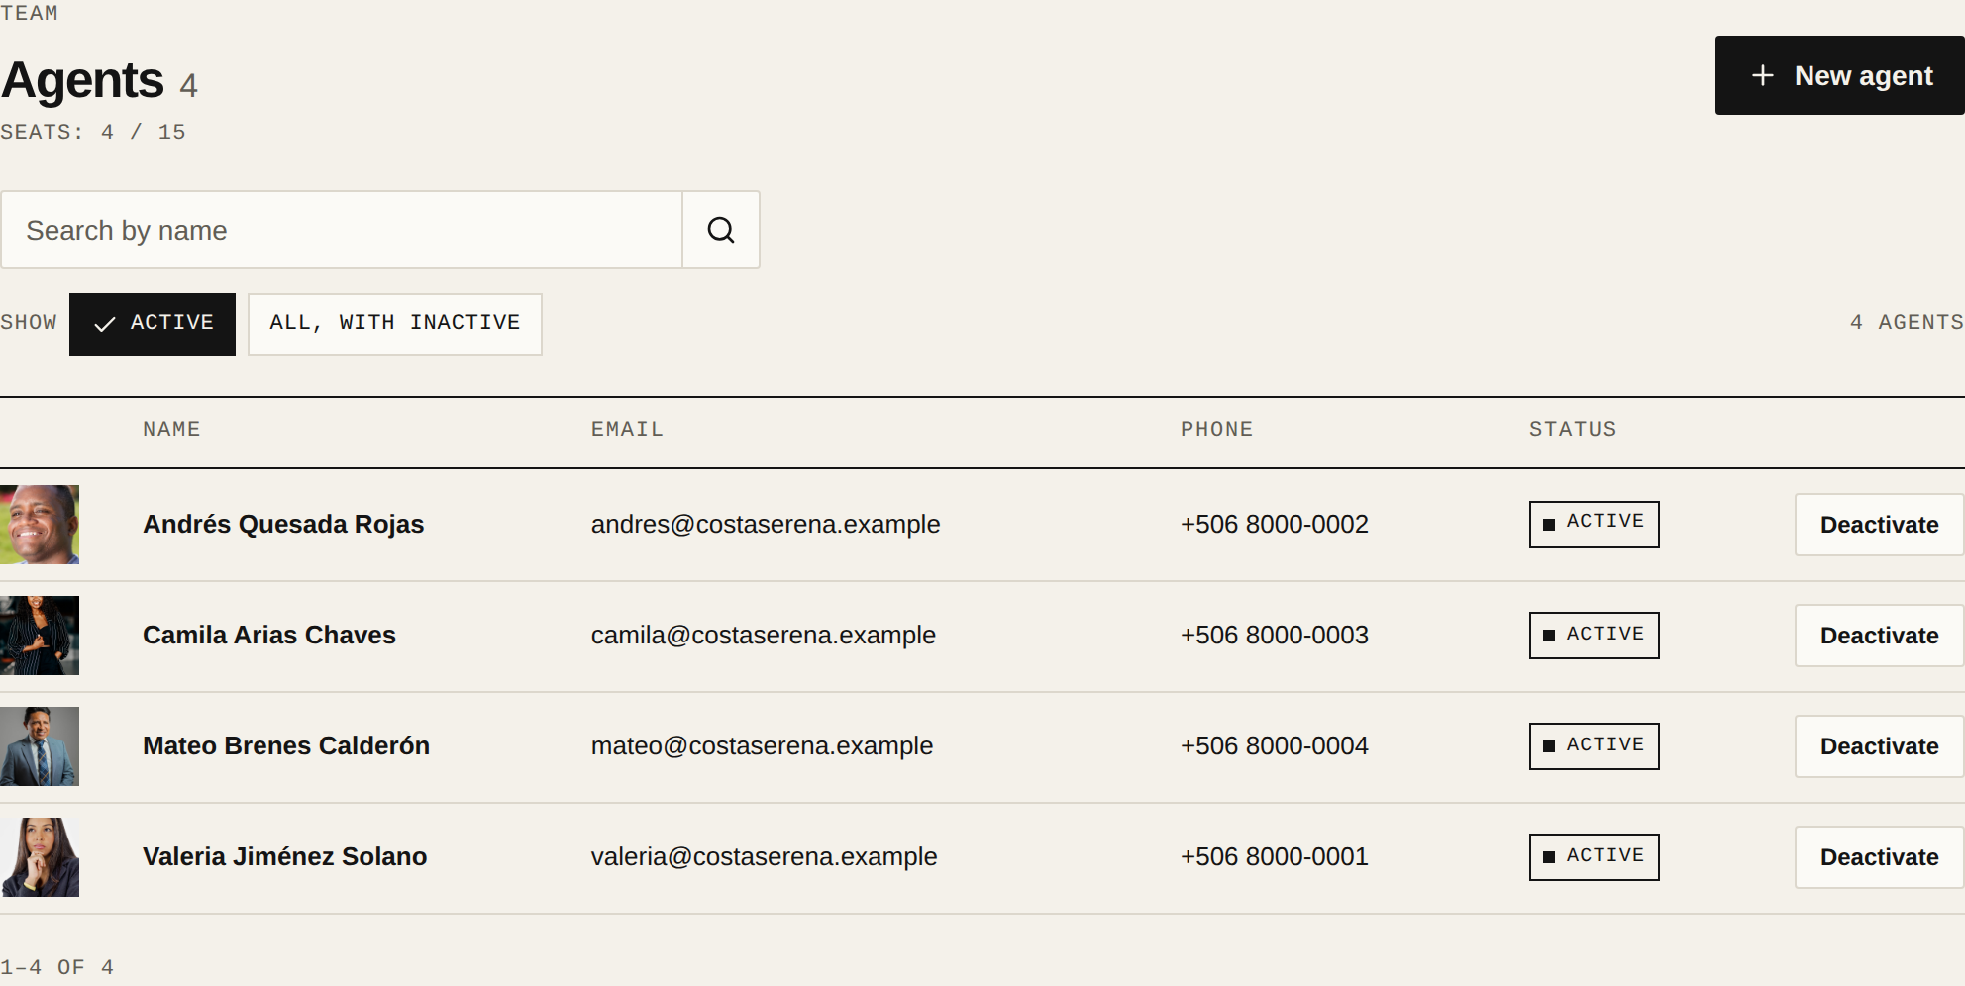Click phone number +506 8000-0002
The height and width of the screenshot is (986, 1965).
point(1275,524)
